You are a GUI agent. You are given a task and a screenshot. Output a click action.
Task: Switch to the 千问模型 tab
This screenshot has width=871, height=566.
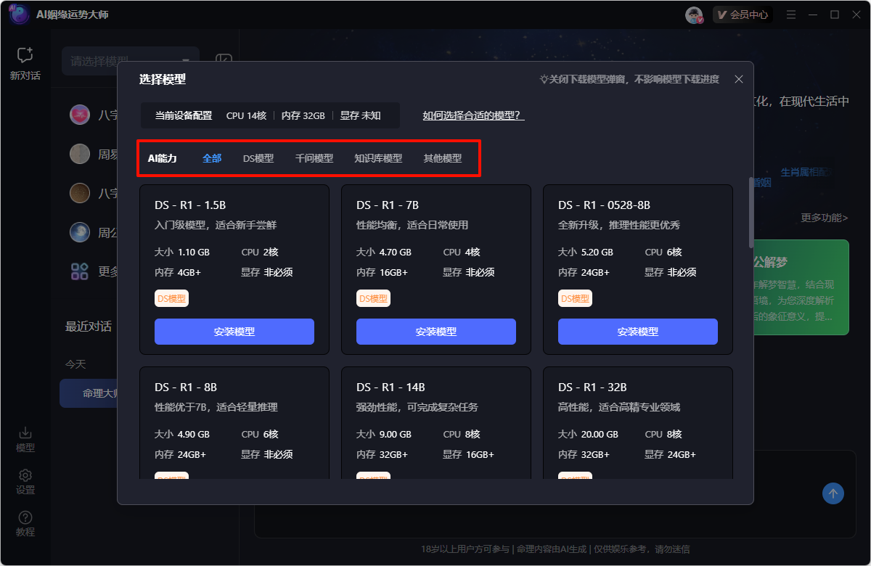point(314,158)
